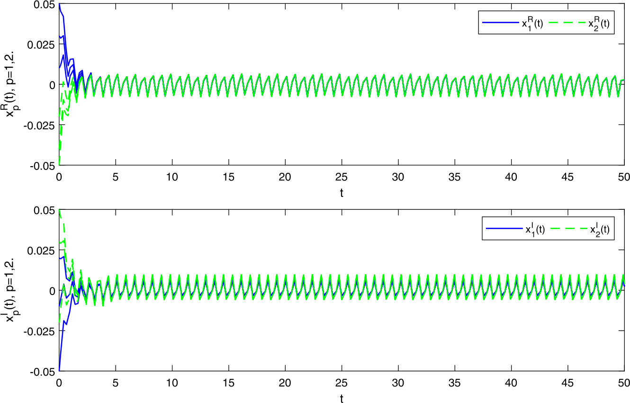Pick tick label 45 on xI plot time axis
630x403 pixels.
pyautogui.click(x=568, y=382)
